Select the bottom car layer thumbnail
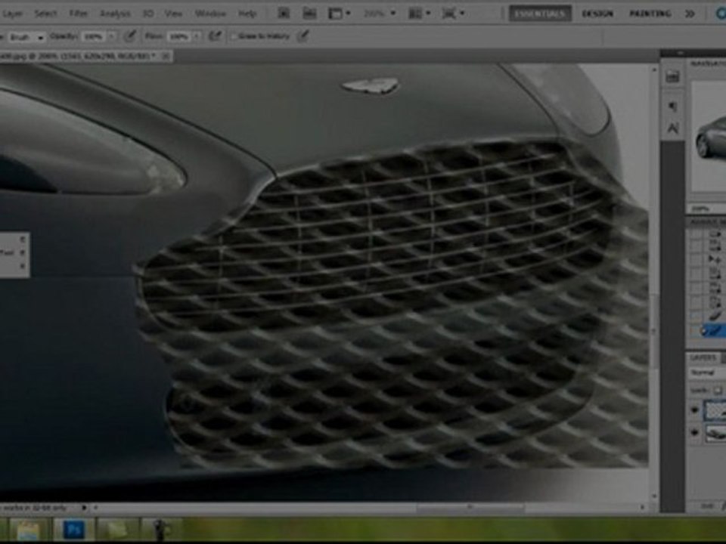Viewport: 726px width, 544px height. 715,434
